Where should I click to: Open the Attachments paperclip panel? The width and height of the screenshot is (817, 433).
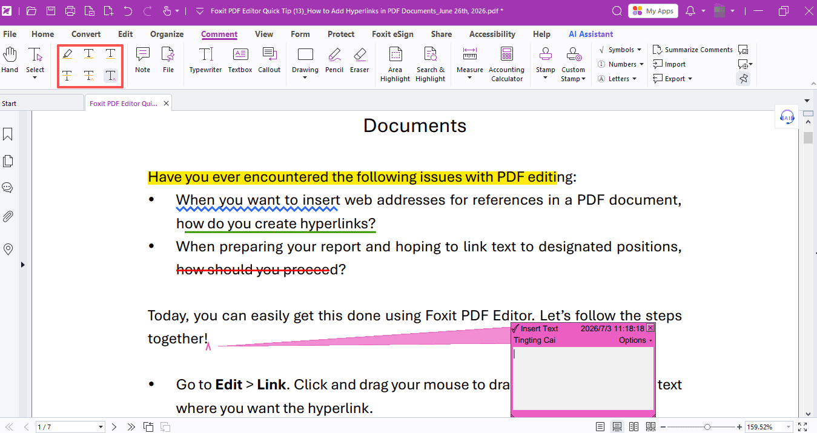click(8, 216)
